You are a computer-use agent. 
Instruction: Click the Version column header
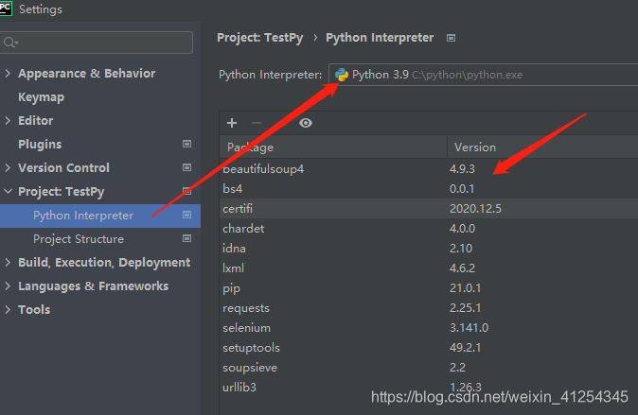point(542,147)
